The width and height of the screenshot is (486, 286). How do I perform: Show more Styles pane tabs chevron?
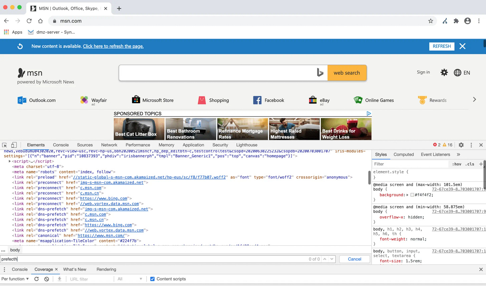458,154
